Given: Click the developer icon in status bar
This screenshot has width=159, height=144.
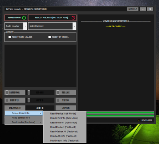Looking at the screenshot, I should point(138,120).
